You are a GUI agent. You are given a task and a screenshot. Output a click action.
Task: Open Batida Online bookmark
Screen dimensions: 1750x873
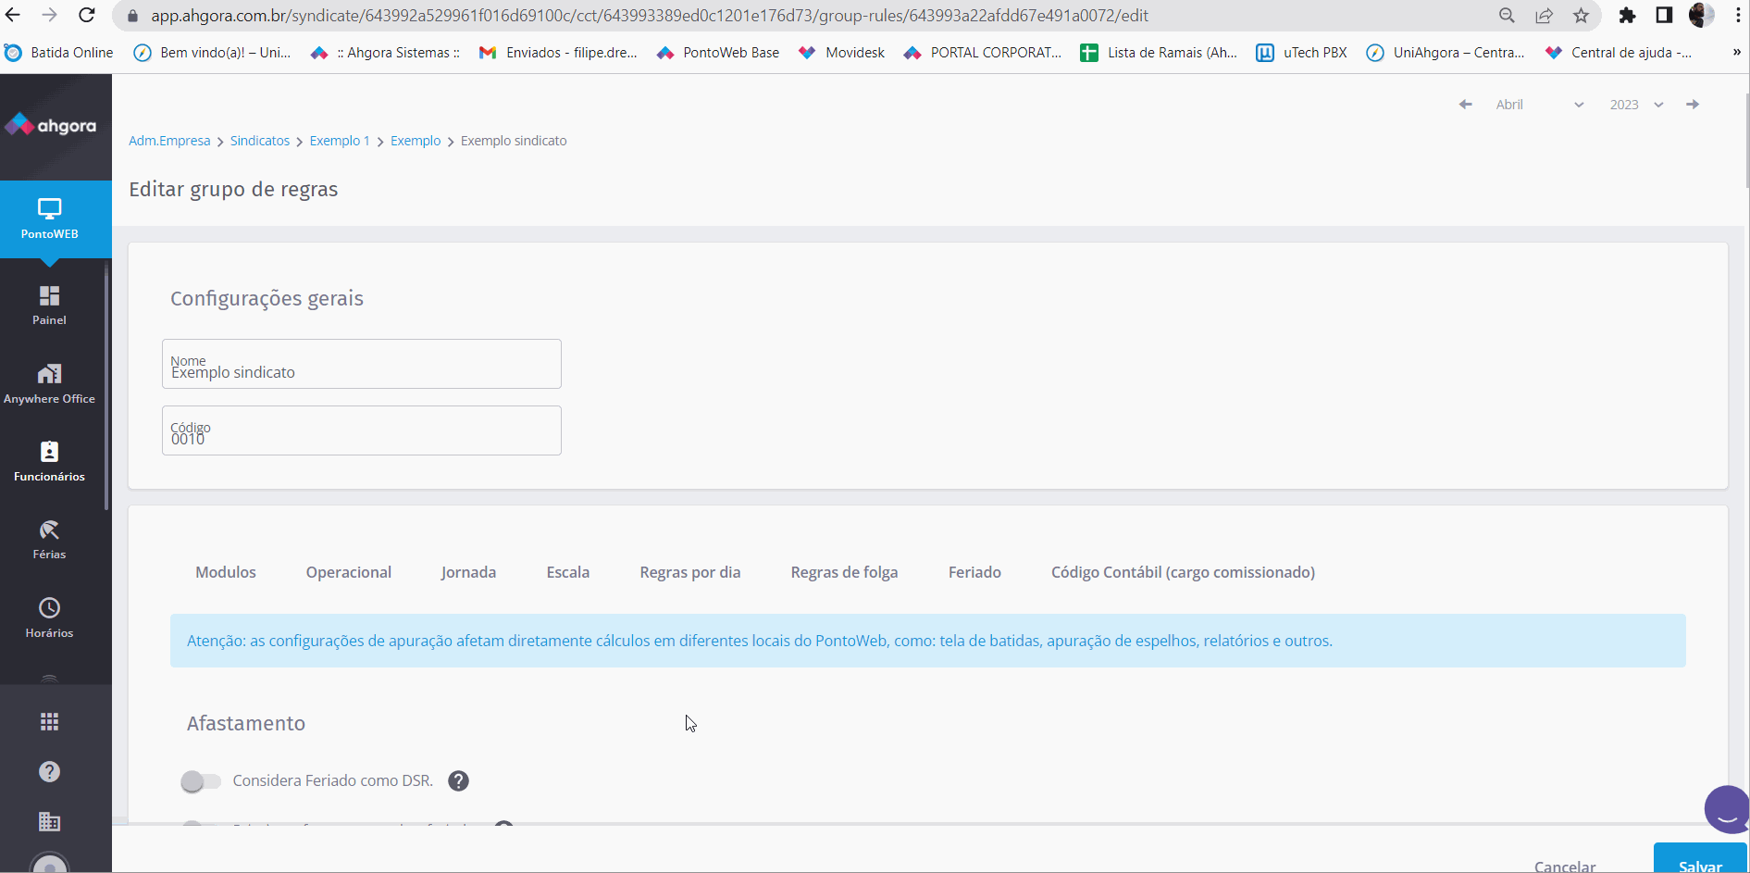click(x=60, y=53)
